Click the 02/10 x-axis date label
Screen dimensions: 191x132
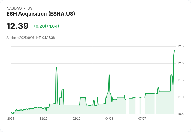point(76,119)
